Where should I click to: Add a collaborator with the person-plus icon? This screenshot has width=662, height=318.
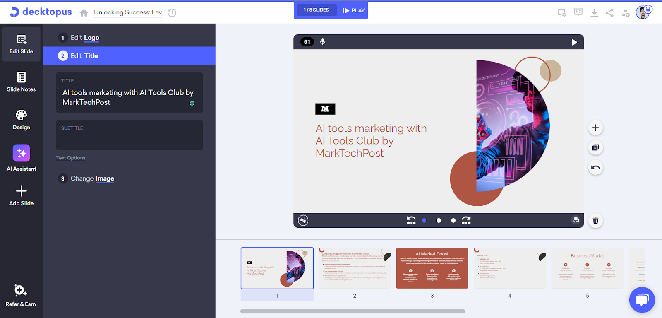(626, 13)
